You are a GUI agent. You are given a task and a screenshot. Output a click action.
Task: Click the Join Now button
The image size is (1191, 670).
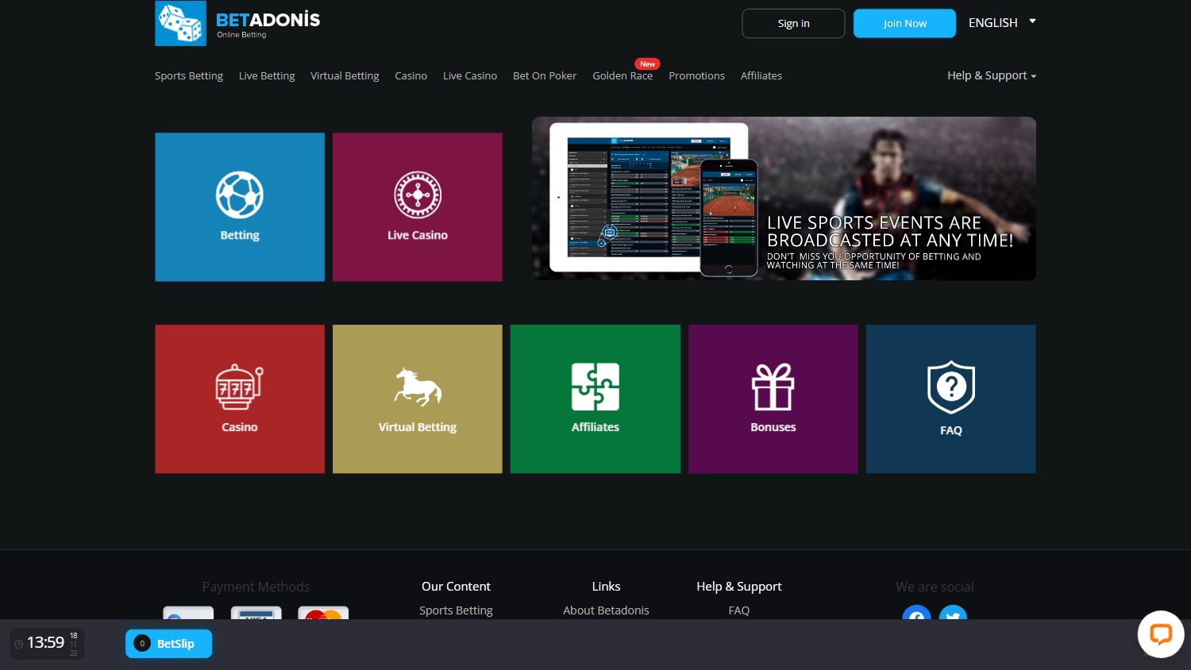[x=905, y=24]
